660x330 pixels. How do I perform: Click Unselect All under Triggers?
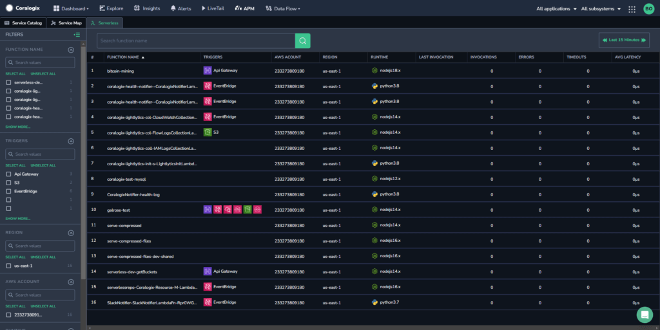pyautogui.click(x=43, y=165)
